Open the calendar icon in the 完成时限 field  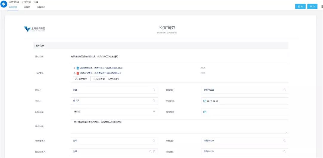205,112
